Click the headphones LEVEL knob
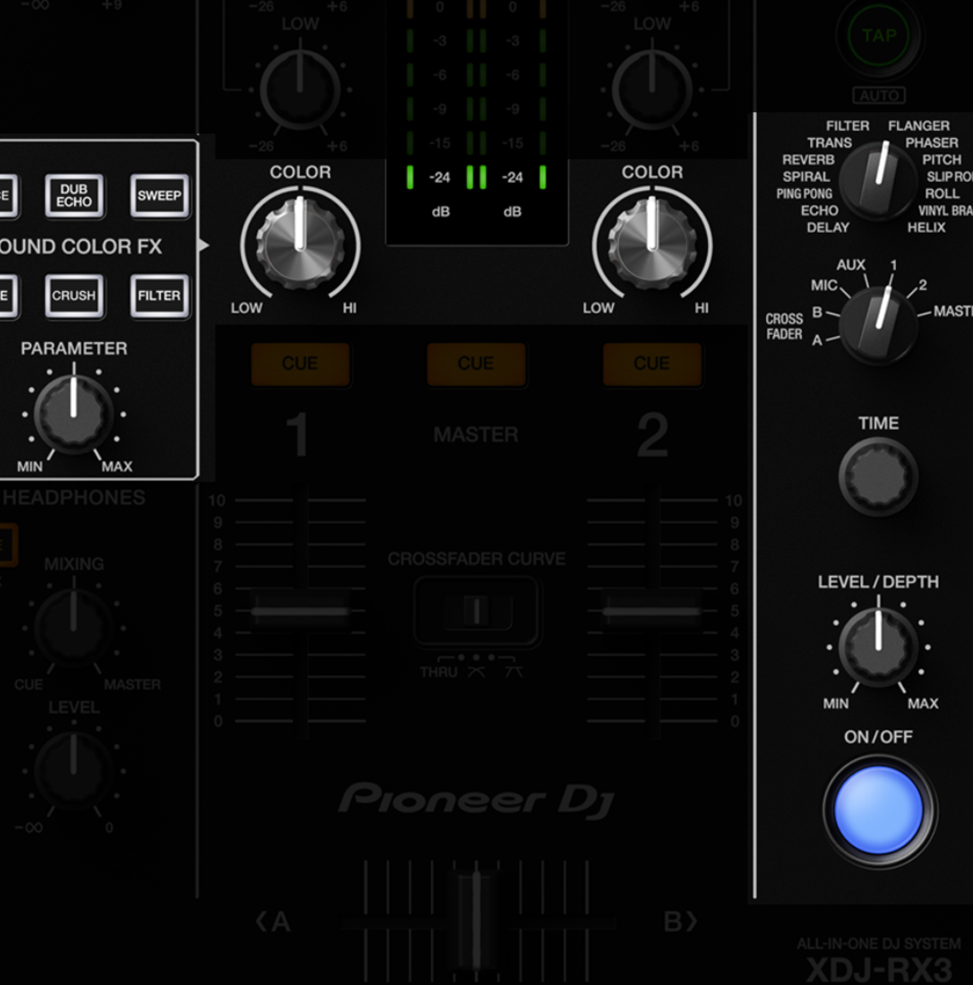Image resolution: width=973 pixels, height=985 pixels. (x=73, y=769)
